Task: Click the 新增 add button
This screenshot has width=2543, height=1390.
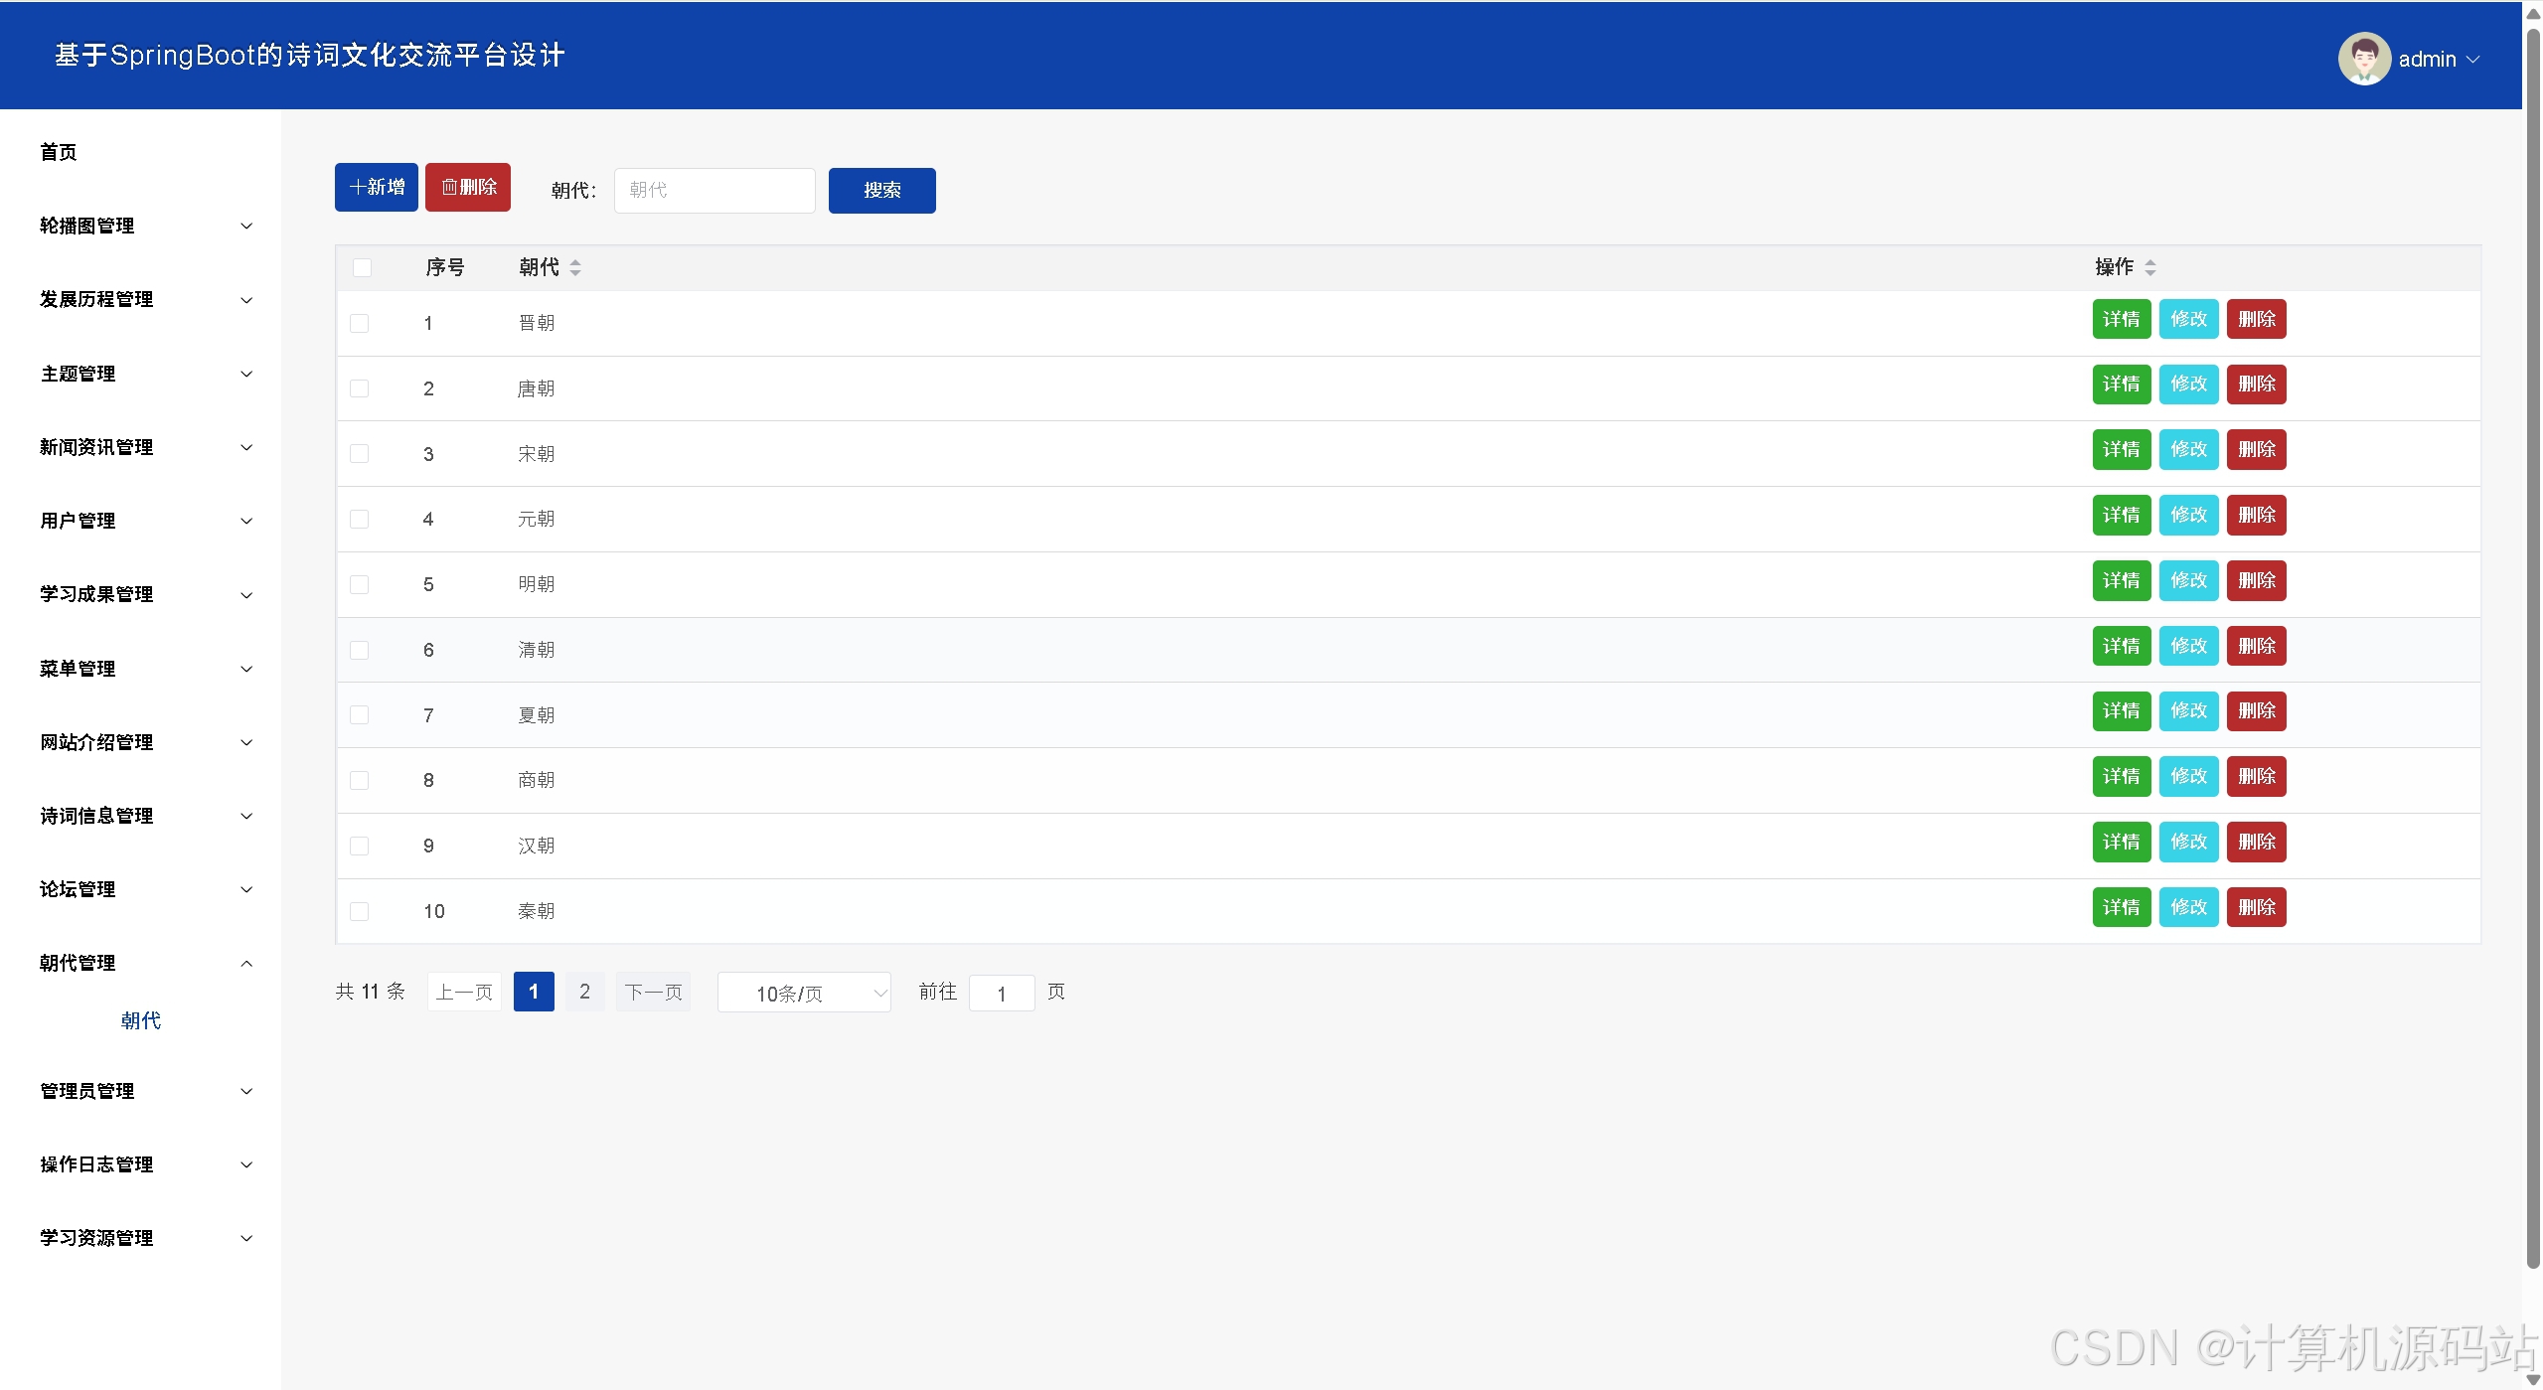Action: [376, 187]
